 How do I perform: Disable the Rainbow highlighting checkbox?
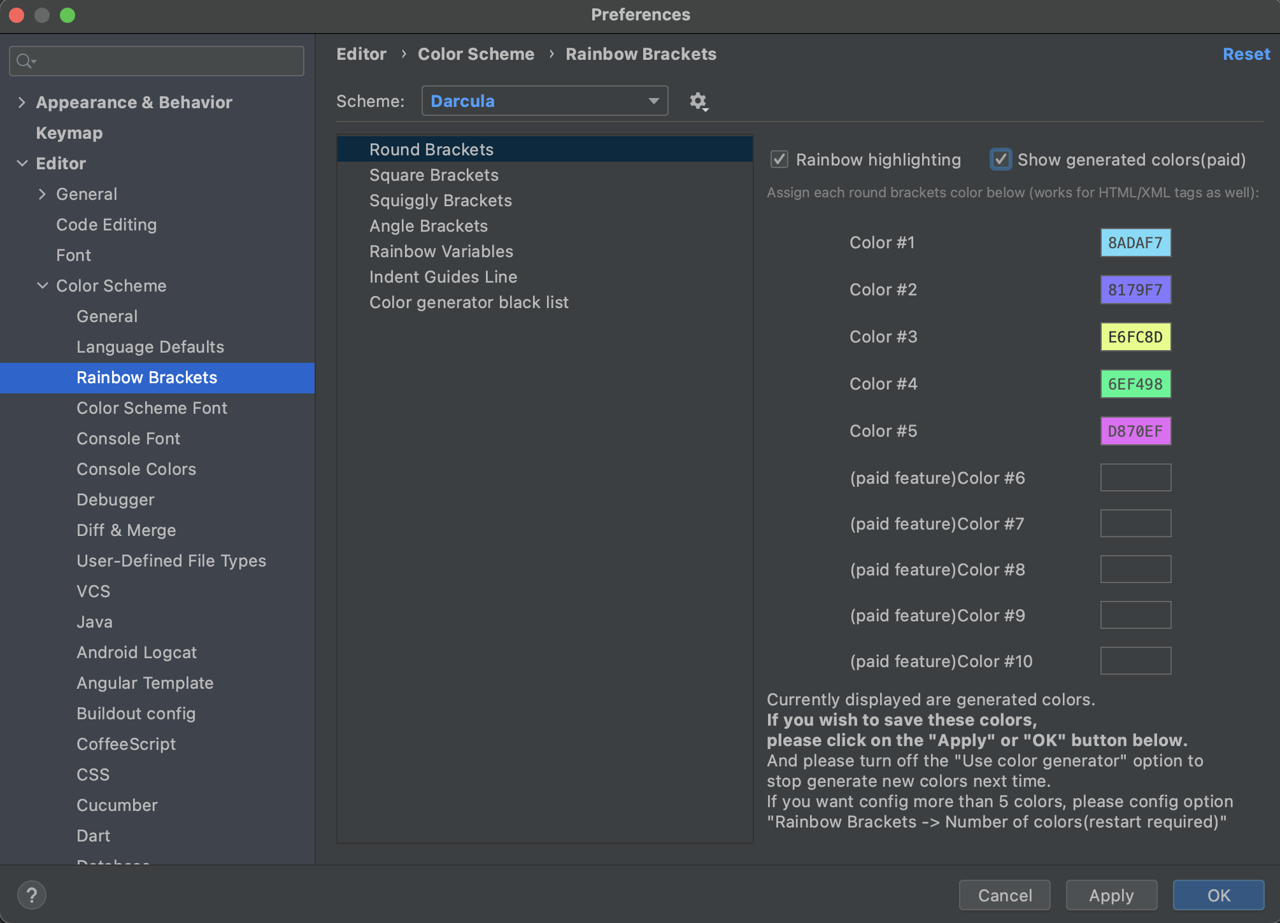[779, 159]
